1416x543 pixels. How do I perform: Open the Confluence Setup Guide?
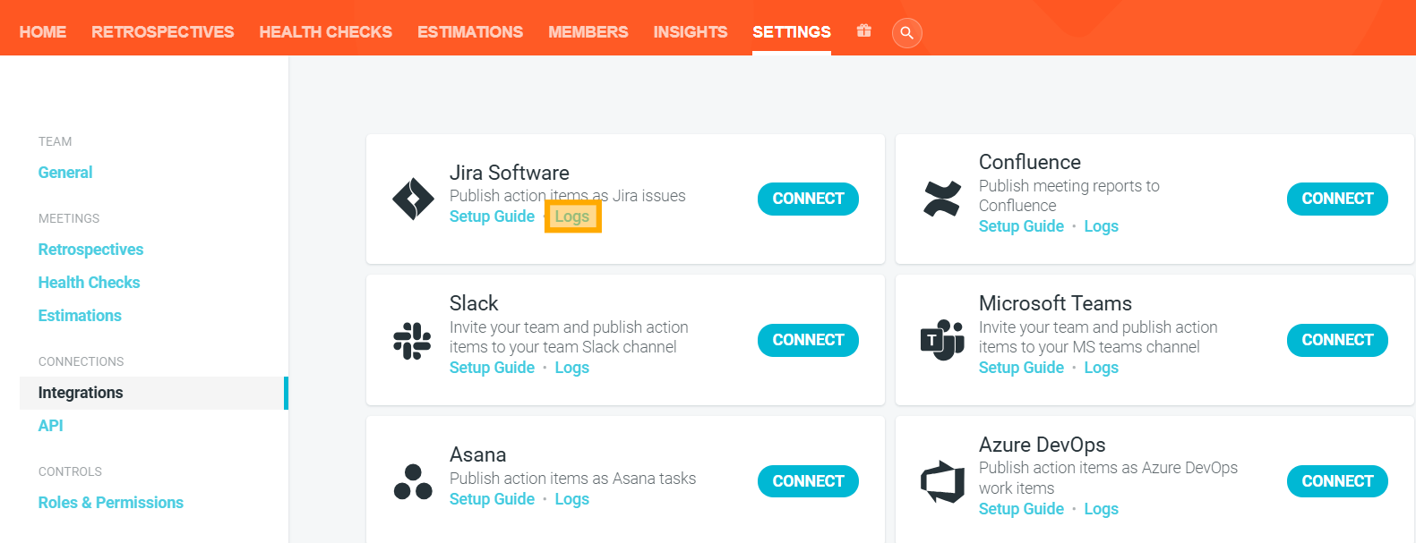point(1021,226)
